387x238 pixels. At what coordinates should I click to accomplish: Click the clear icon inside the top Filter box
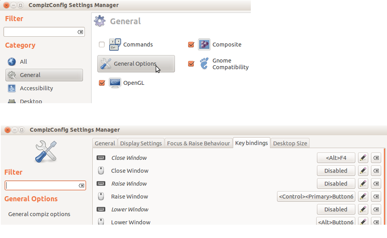[81, 32]
